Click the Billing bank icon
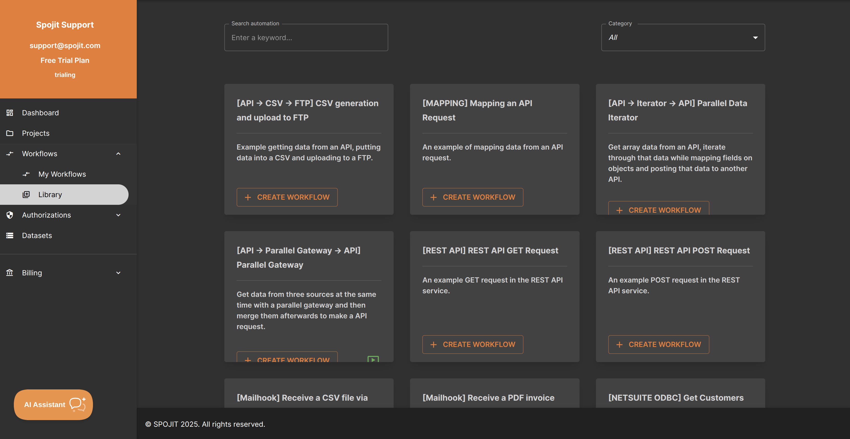 [10, 273]
